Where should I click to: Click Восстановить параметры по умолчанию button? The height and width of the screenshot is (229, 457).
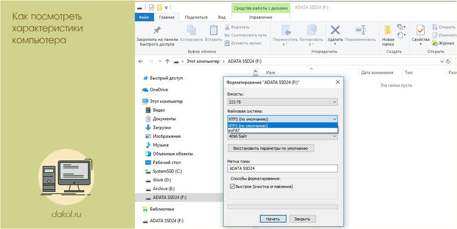click(x=270, y=148)
